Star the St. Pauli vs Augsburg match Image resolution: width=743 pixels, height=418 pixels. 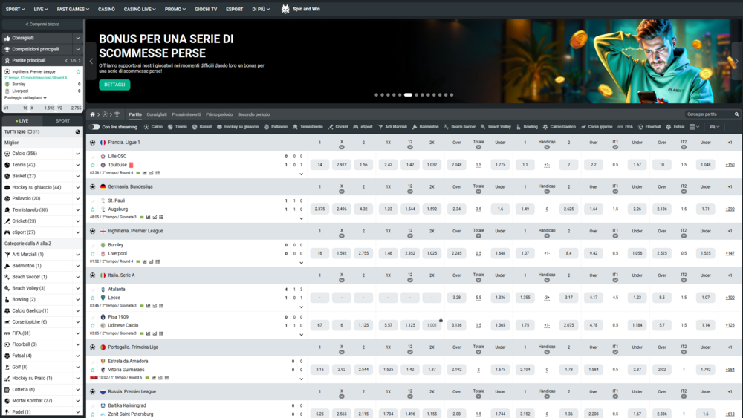point(93,209)
